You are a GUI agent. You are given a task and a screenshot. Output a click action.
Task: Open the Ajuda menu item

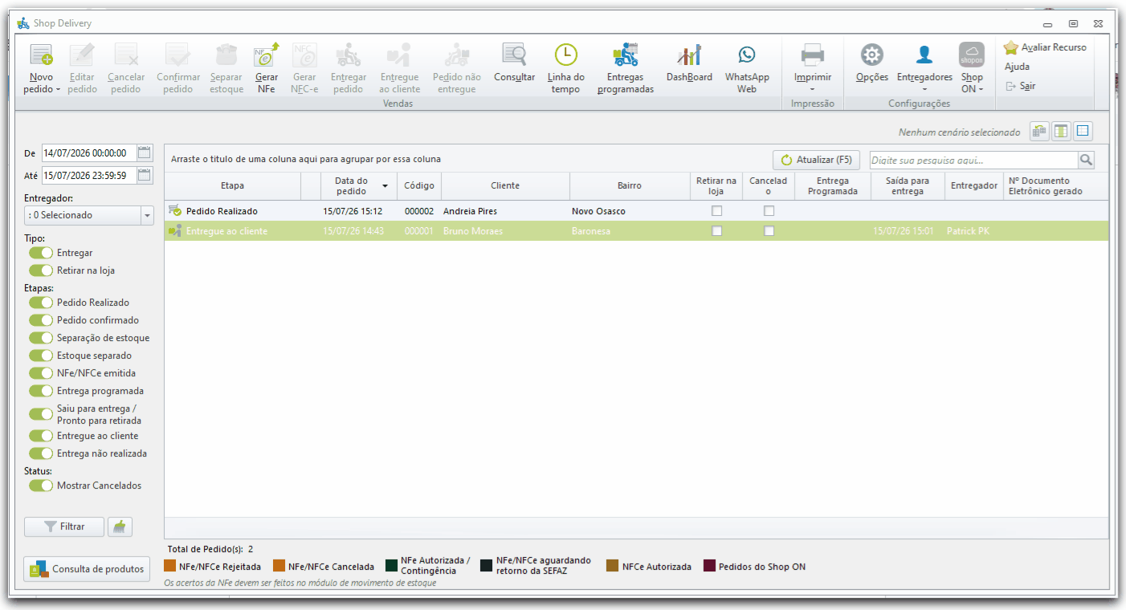pos(1017,67)
